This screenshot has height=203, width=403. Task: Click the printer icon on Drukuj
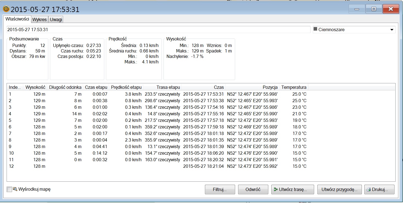pos(369,189)
